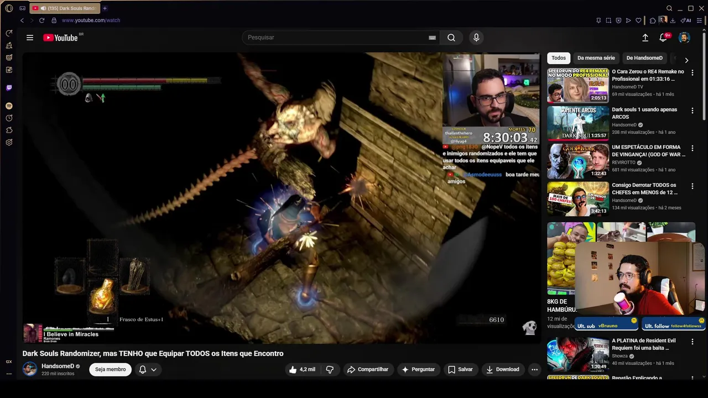This screenshot has height=398, width=708.
Task: Open options for Dark souls ARCOS video
Action: point(692,111)
